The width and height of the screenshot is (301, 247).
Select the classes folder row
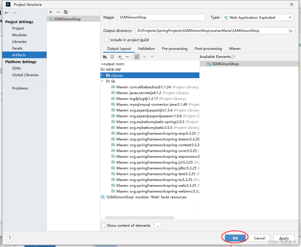click(x=150, y=75)
